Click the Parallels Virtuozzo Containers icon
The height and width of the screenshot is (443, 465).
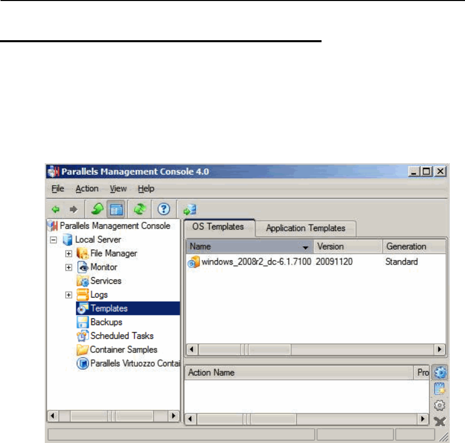point(83,363)
